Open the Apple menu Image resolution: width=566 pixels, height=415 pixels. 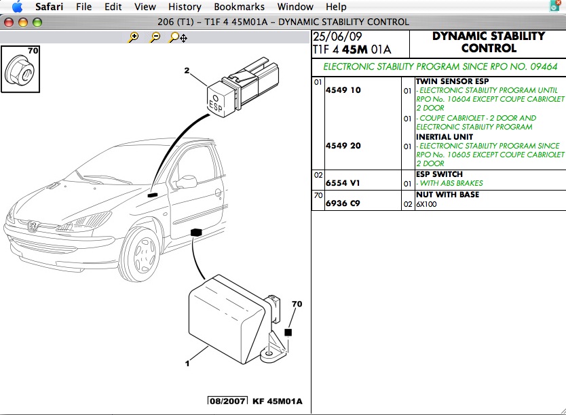18,7
